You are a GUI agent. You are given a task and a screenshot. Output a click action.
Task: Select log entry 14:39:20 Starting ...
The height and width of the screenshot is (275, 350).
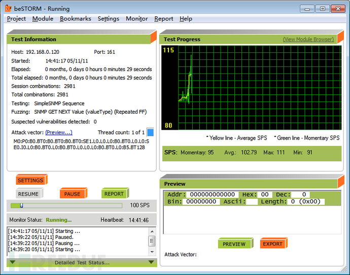[x=44, y=249]
